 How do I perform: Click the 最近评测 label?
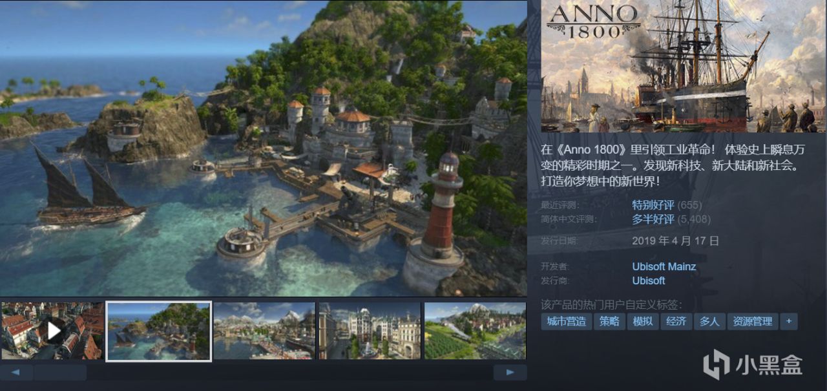coord(560,205)
